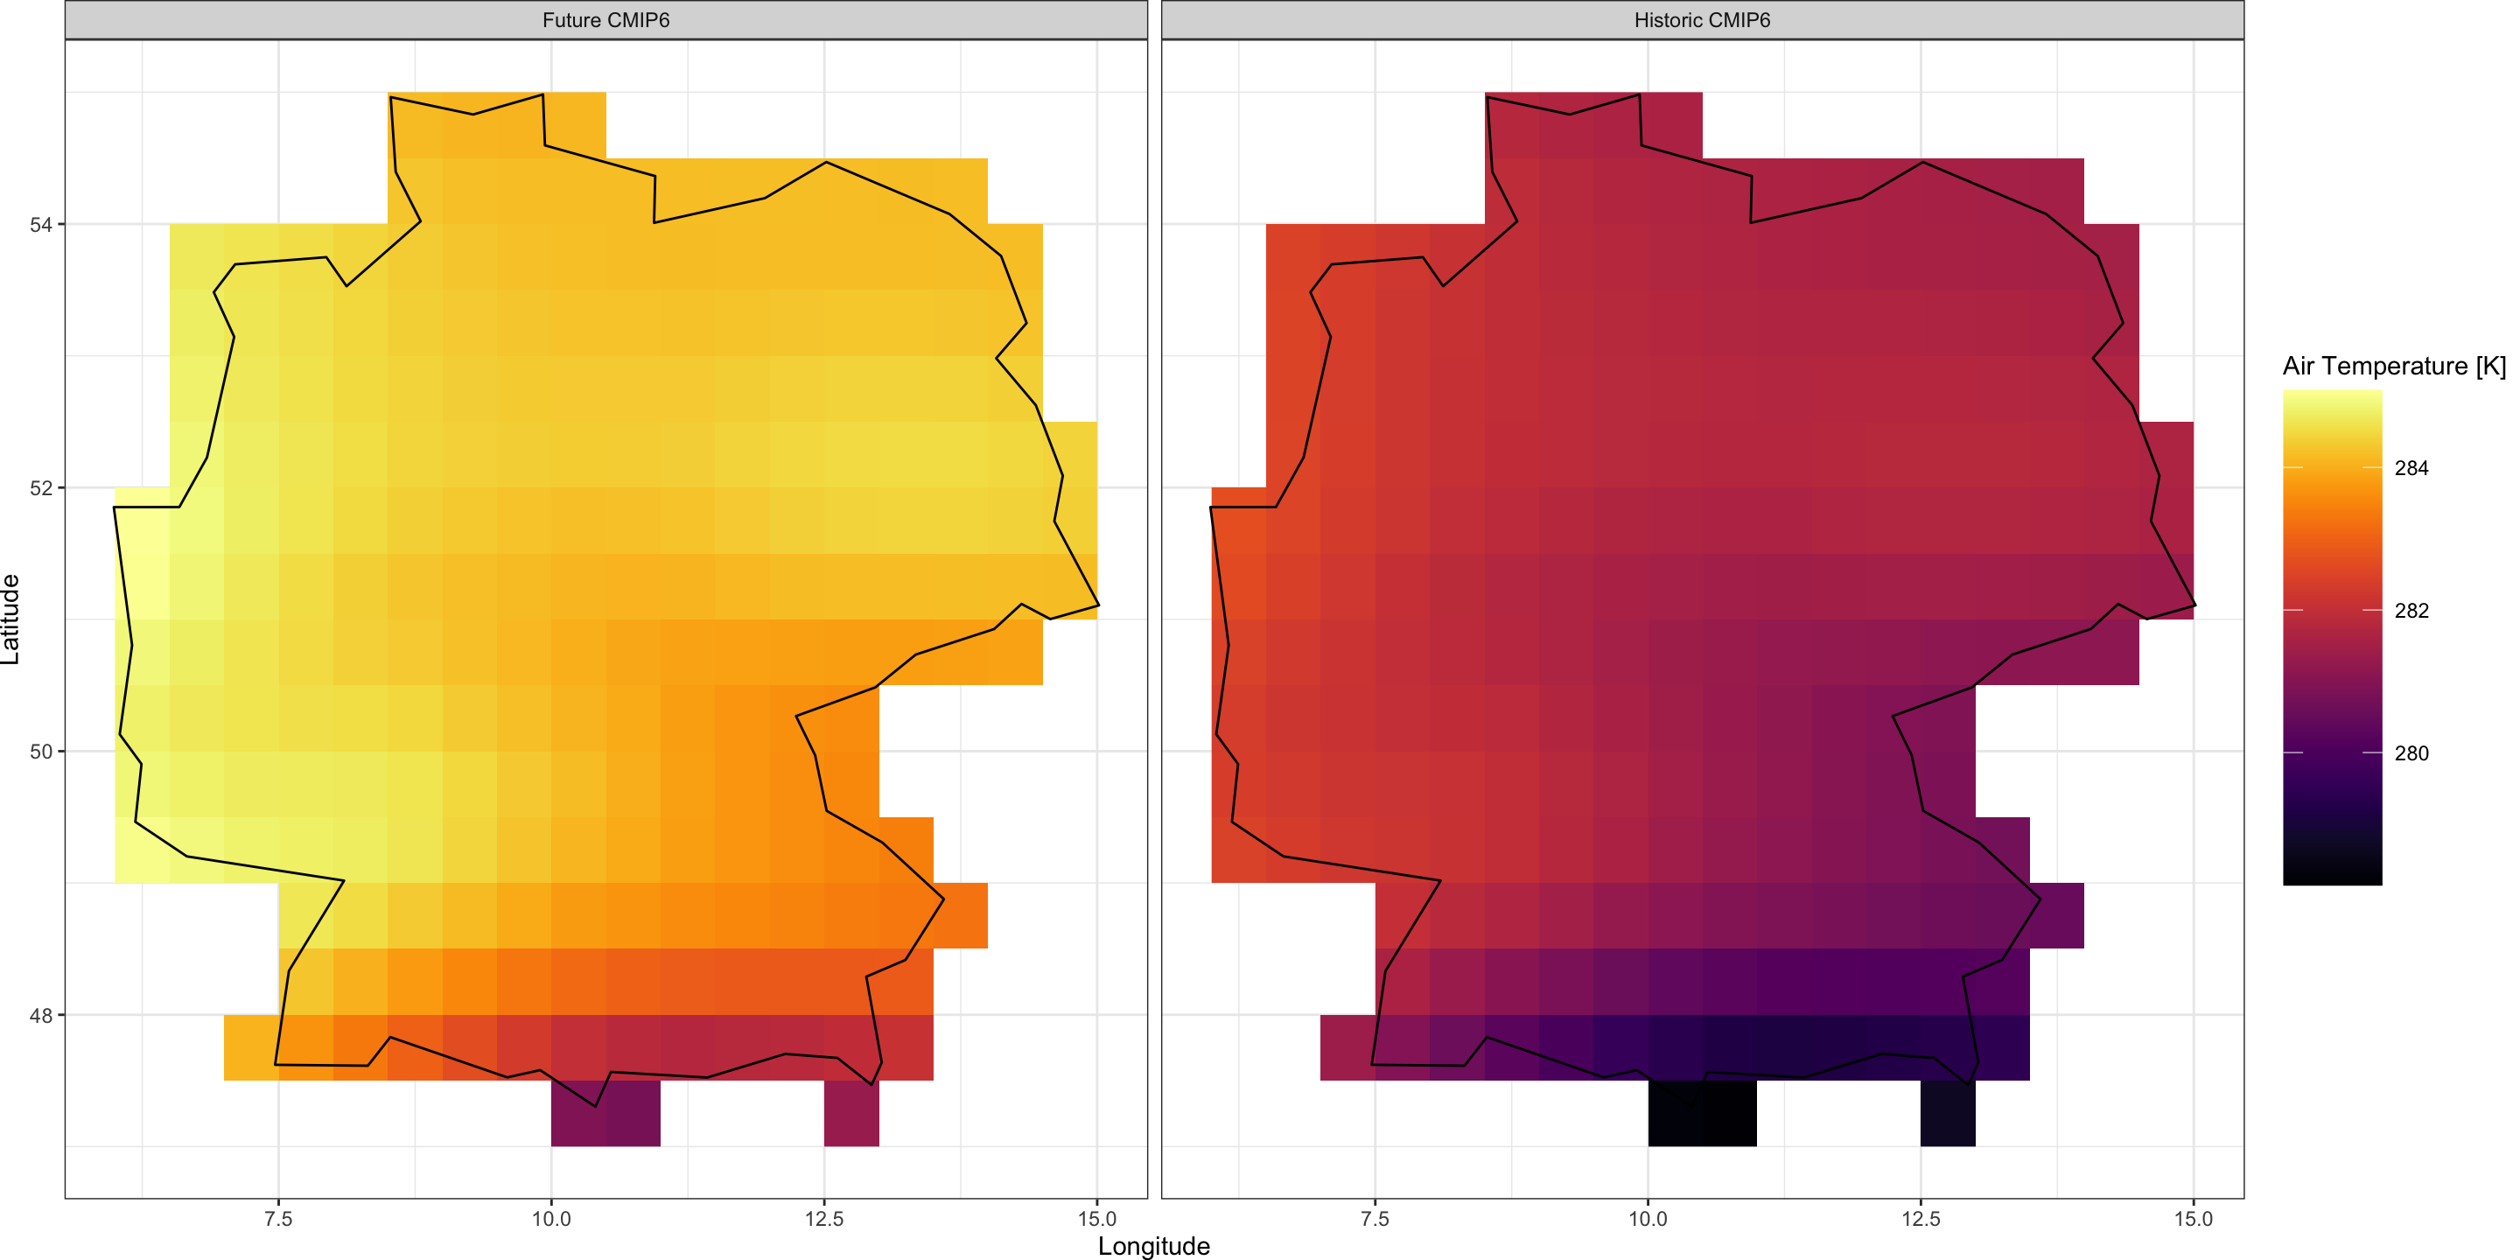Click the 54 latitude tick label
2520x1260 pixels.
pyautogui.click(x=40, y=225)
